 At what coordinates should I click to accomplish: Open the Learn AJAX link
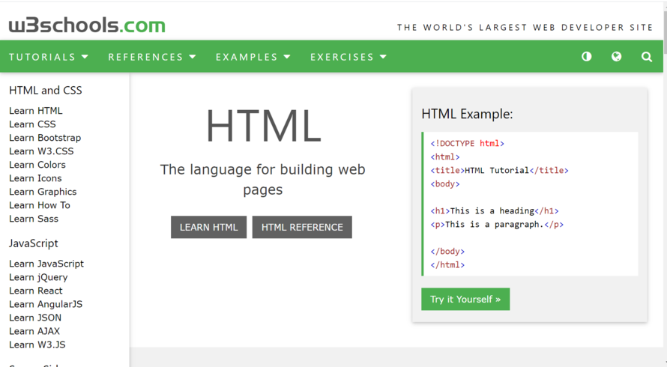pyautogui.click(x=34, y=331)
